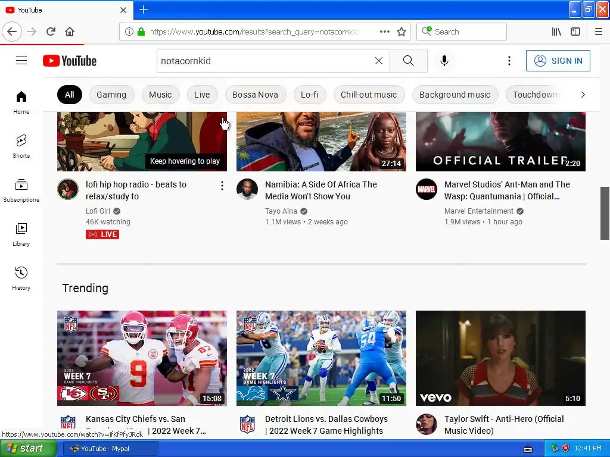This screenshot has height=457, width=610.
Task: Open Ant-Man Official Trailer thumbnail
Action: point(500,142)
